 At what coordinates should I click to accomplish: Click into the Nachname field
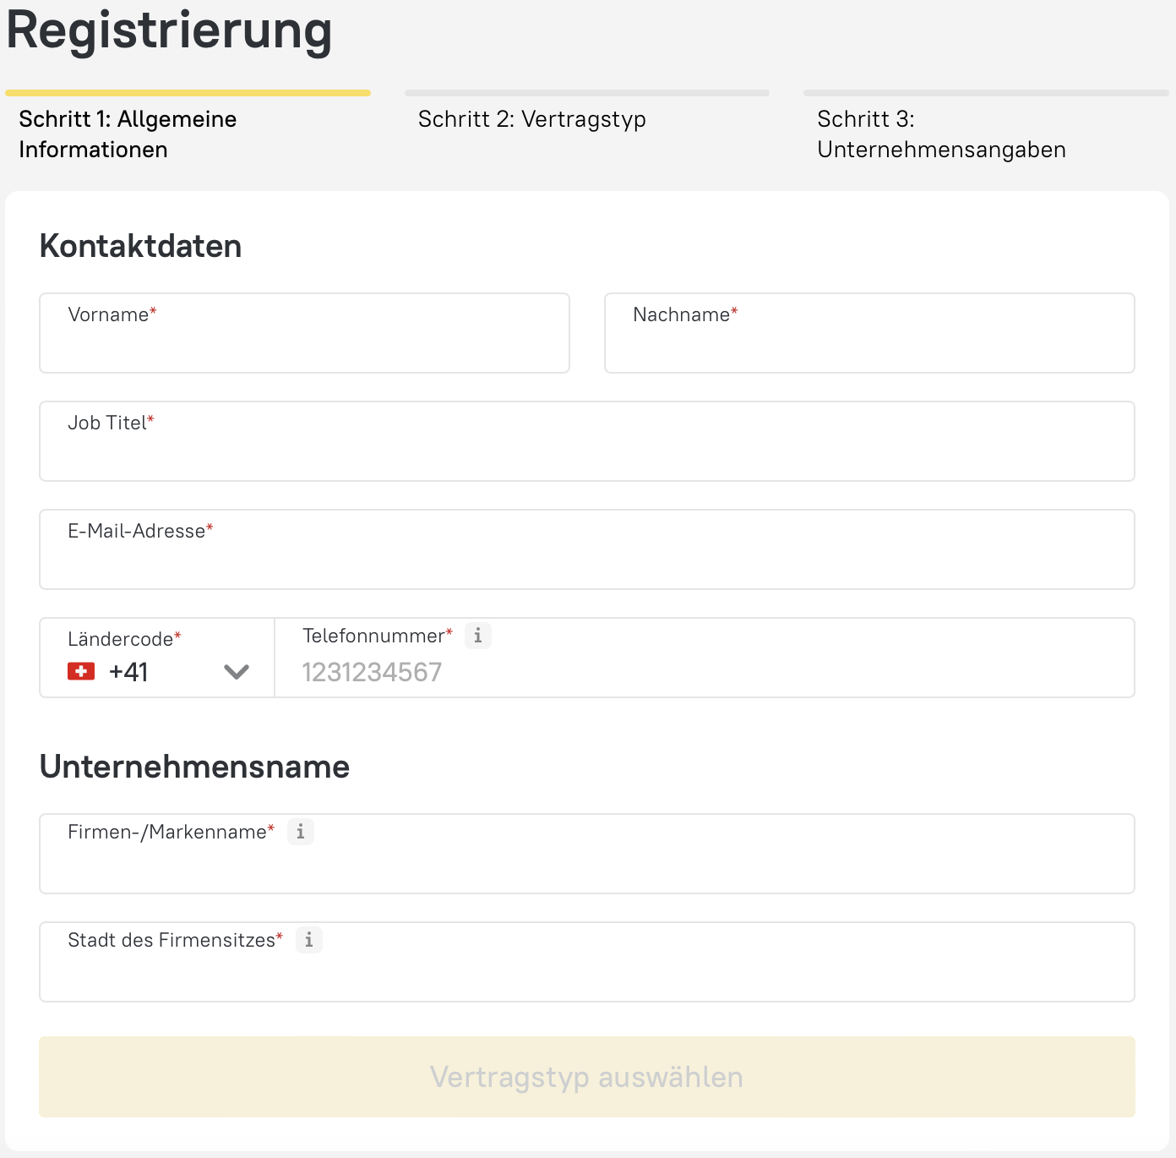(x=869, y=342)
